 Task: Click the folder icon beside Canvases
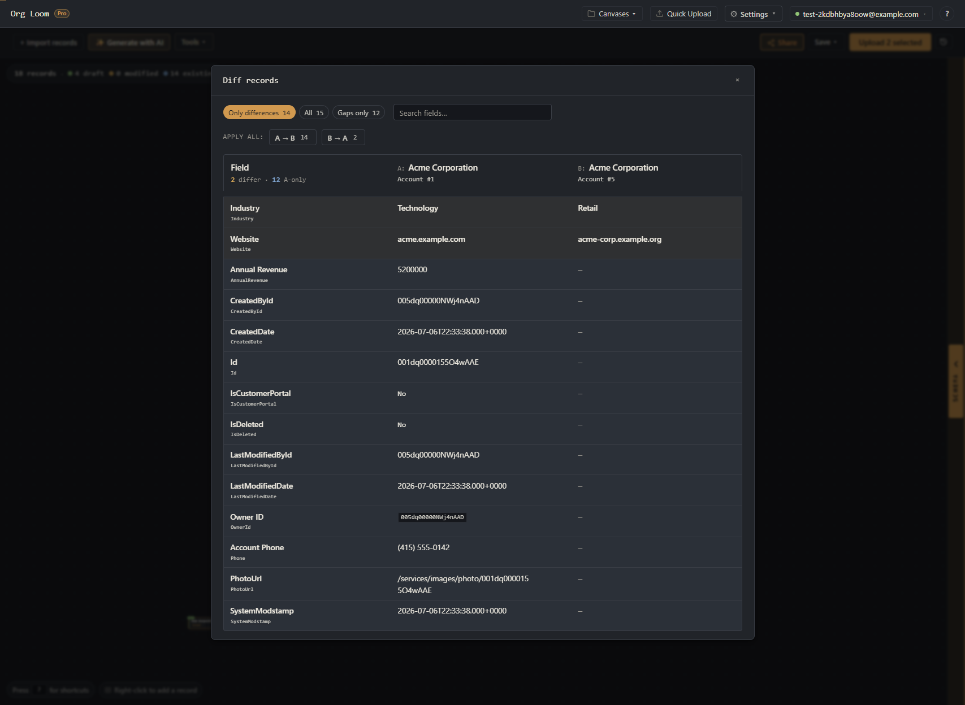tap(591, 14)
